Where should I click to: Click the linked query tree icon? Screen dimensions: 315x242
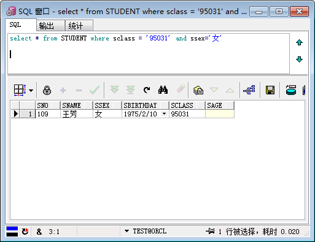point(249,90)
